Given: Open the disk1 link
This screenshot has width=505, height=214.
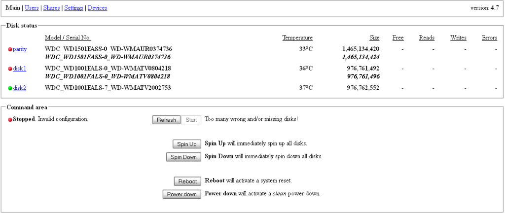Looking at the screenshot, I should tap(19, 69).
